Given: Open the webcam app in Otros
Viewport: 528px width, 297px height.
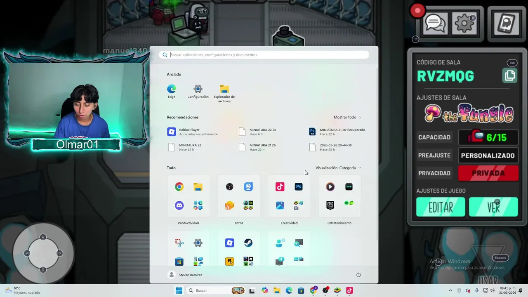Looking at the screenshot, I should click(248, 187).
